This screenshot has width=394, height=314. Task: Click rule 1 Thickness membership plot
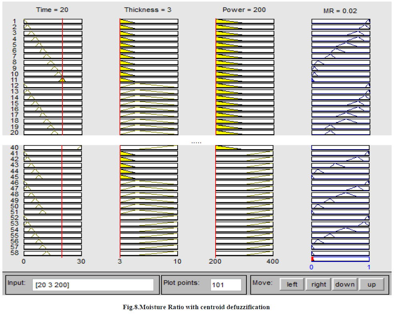pos(149,21)
